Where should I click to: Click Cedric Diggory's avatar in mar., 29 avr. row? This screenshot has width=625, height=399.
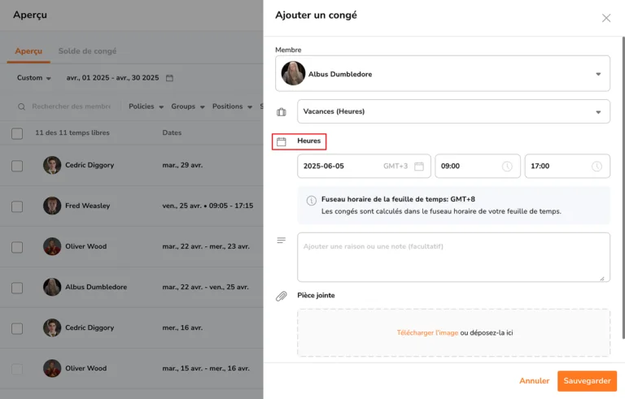coord(52,165)
